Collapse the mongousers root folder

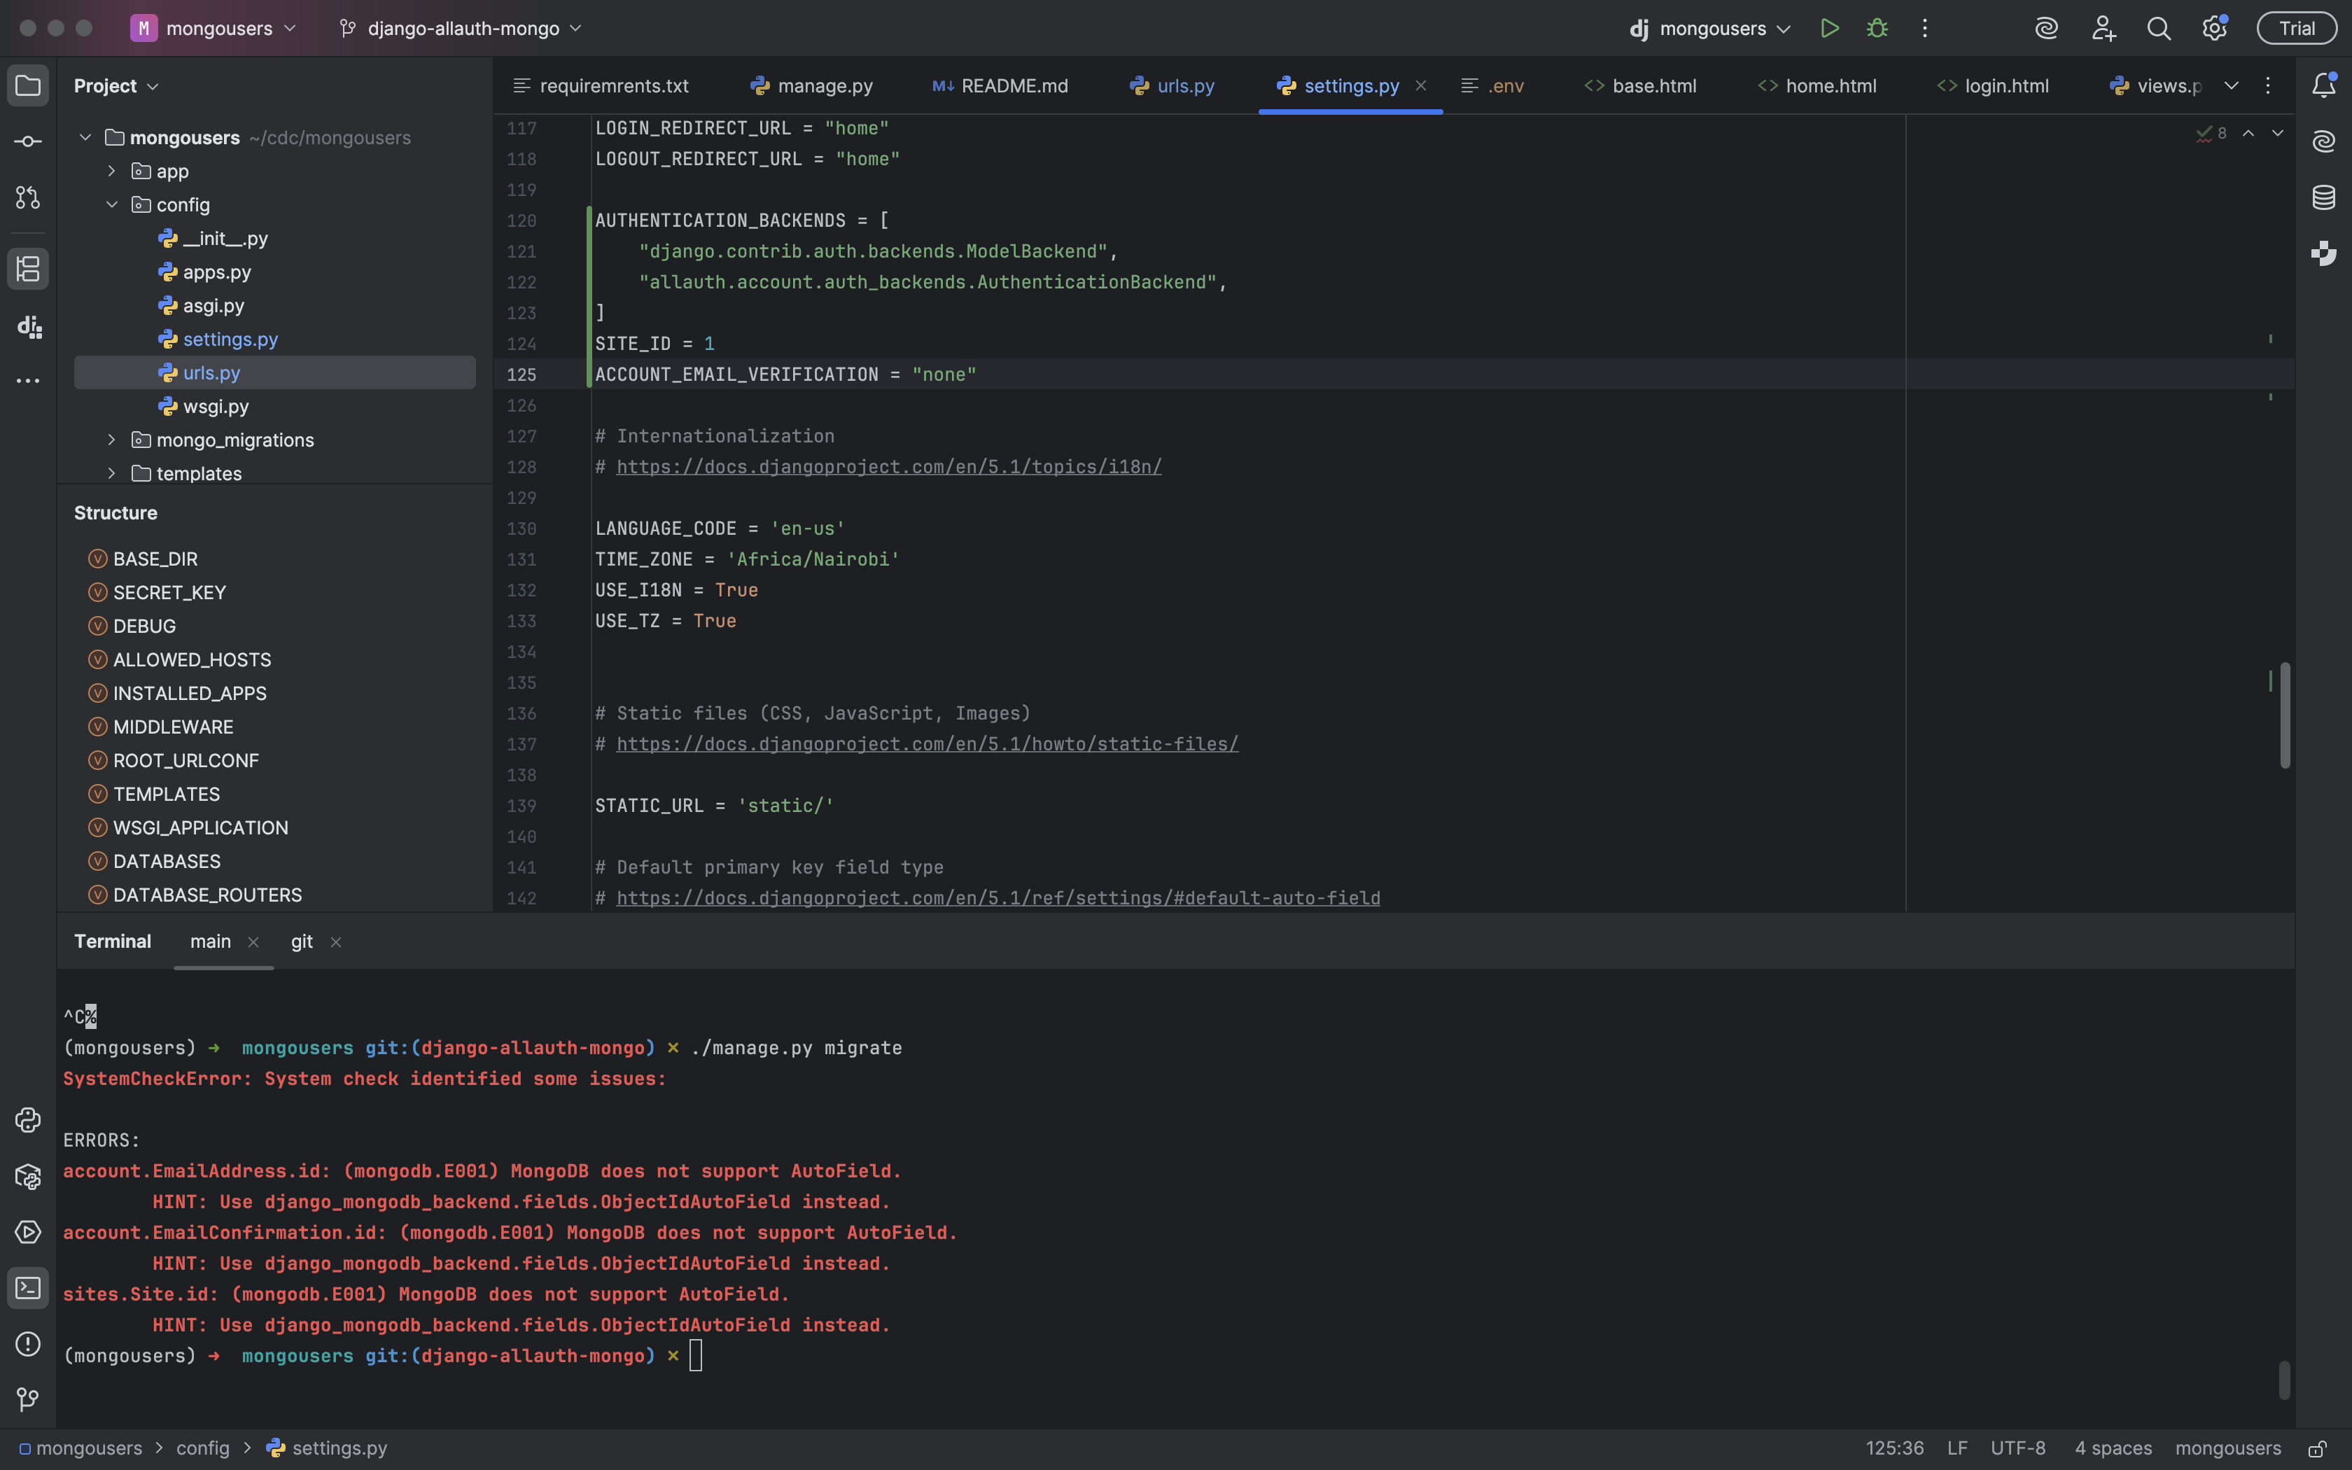[x=85, y=138]
